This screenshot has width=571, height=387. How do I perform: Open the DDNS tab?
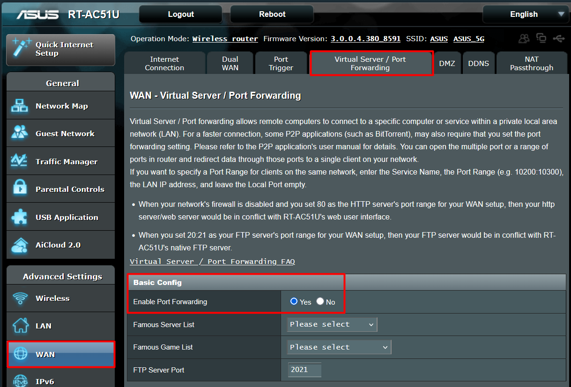478,63
